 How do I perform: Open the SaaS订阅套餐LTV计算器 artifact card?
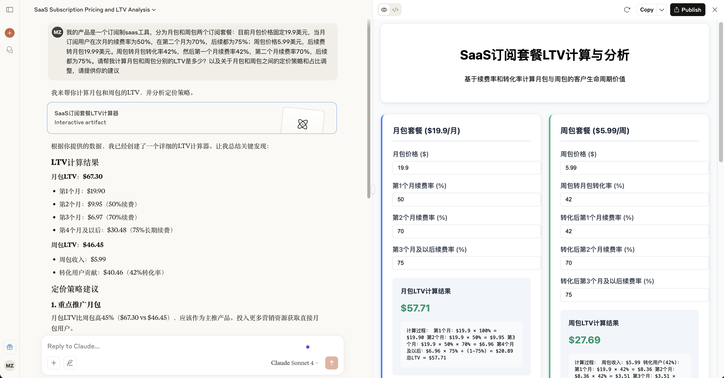(192, 118)
